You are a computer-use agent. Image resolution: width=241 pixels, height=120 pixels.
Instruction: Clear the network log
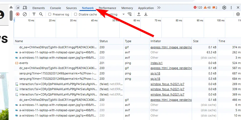click(x=25, y=14)
